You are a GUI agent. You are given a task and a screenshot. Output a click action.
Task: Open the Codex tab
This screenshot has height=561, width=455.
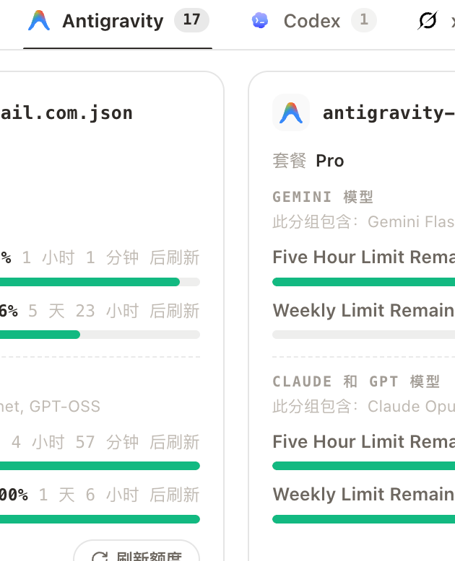pos(313,21)
